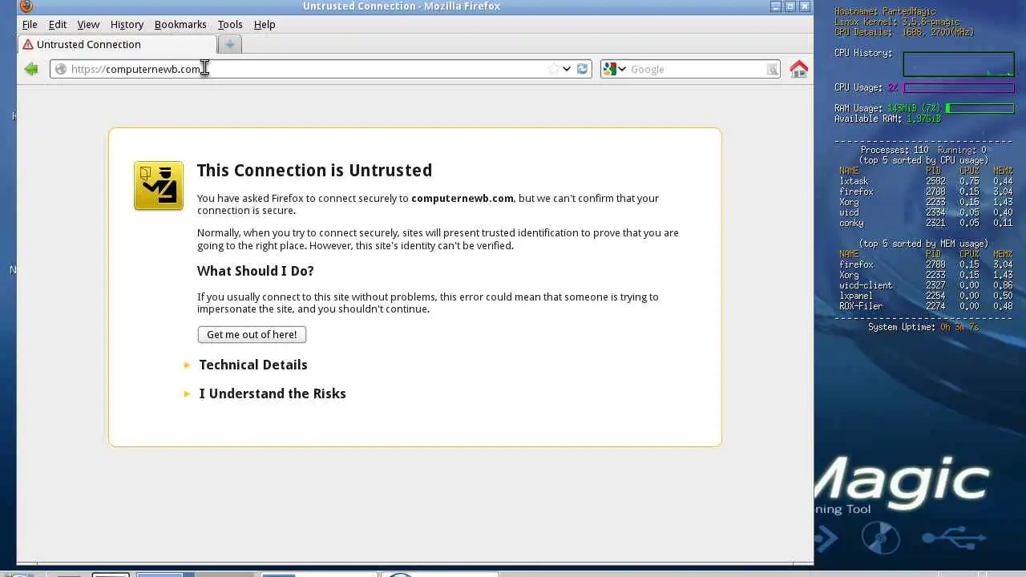1026x577 pixels.
Task: Minimize the Firefox window
Action: [776, 6]
